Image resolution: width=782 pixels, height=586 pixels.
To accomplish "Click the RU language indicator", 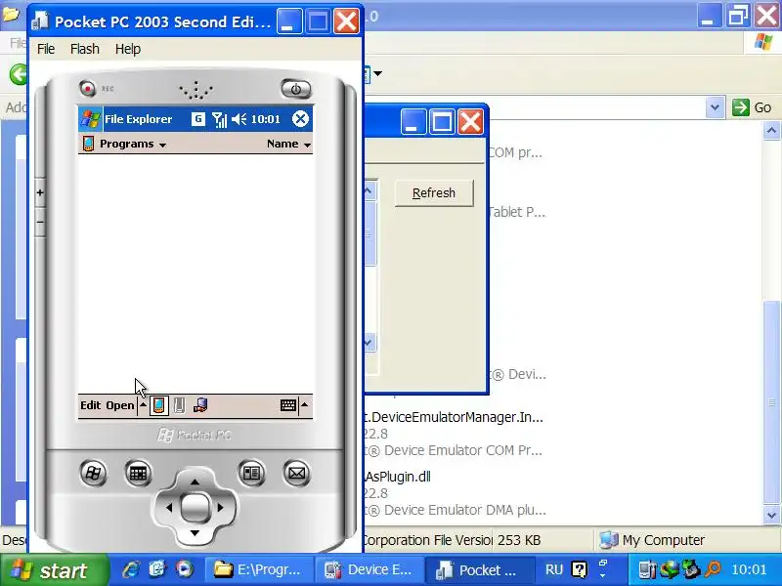I will pos(554,569).
